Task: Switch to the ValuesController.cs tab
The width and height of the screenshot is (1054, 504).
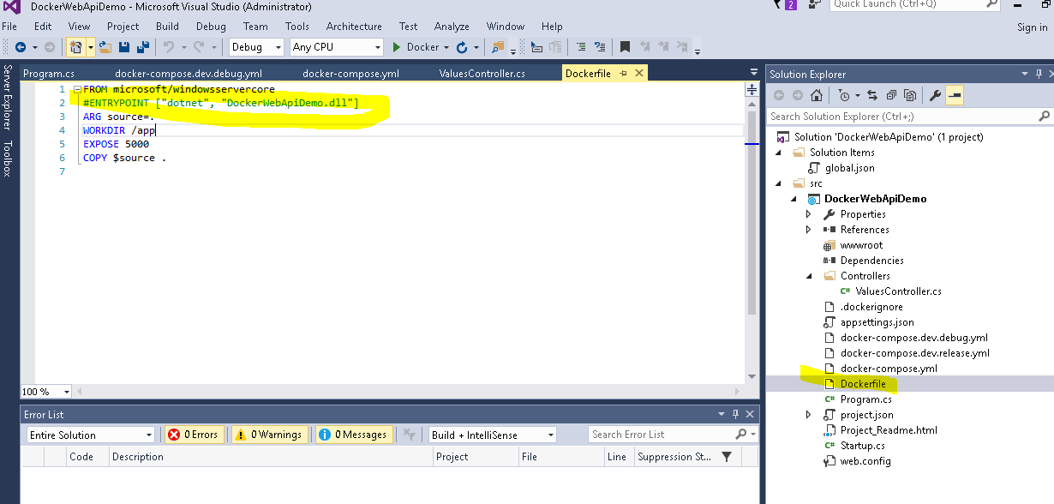Action: tap(482, 74)
